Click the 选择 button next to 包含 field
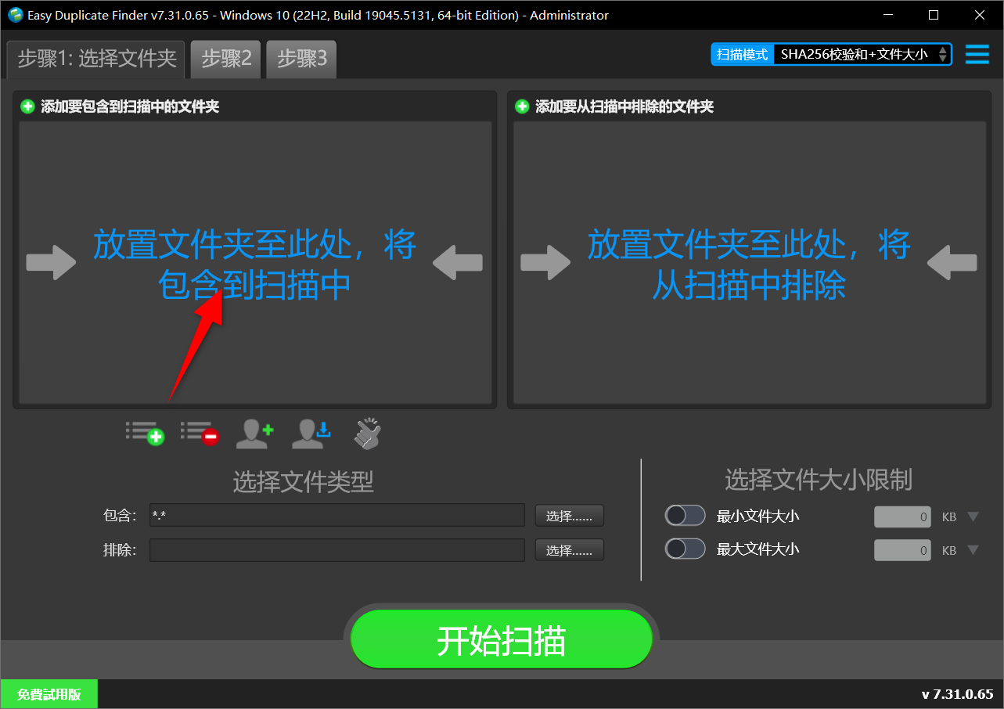1004x709 pixels. [x=569, y=515]
